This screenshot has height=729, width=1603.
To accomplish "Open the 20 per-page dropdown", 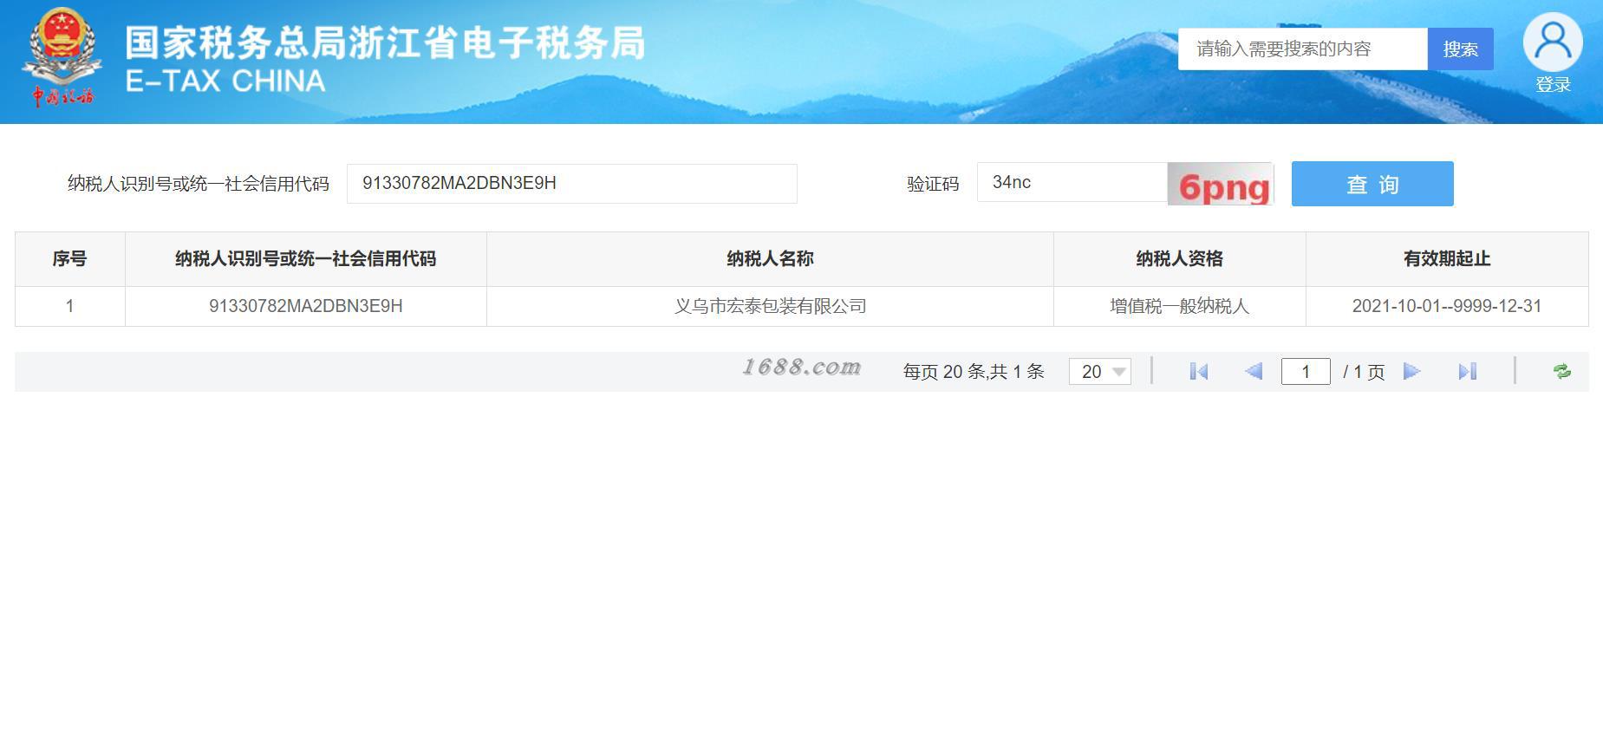I will tap(1100, 372).
